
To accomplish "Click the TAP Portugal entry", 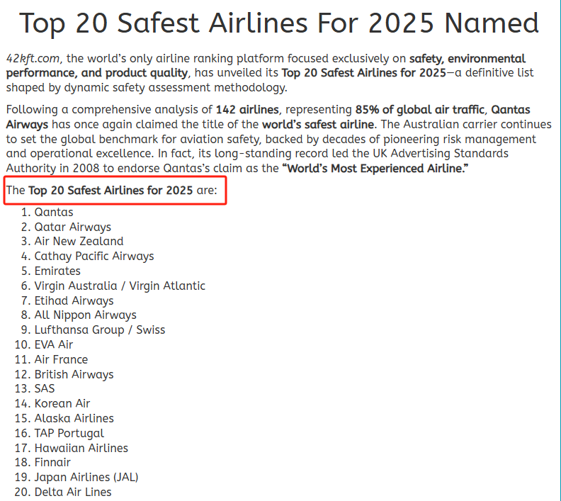I will pos(69,434).
